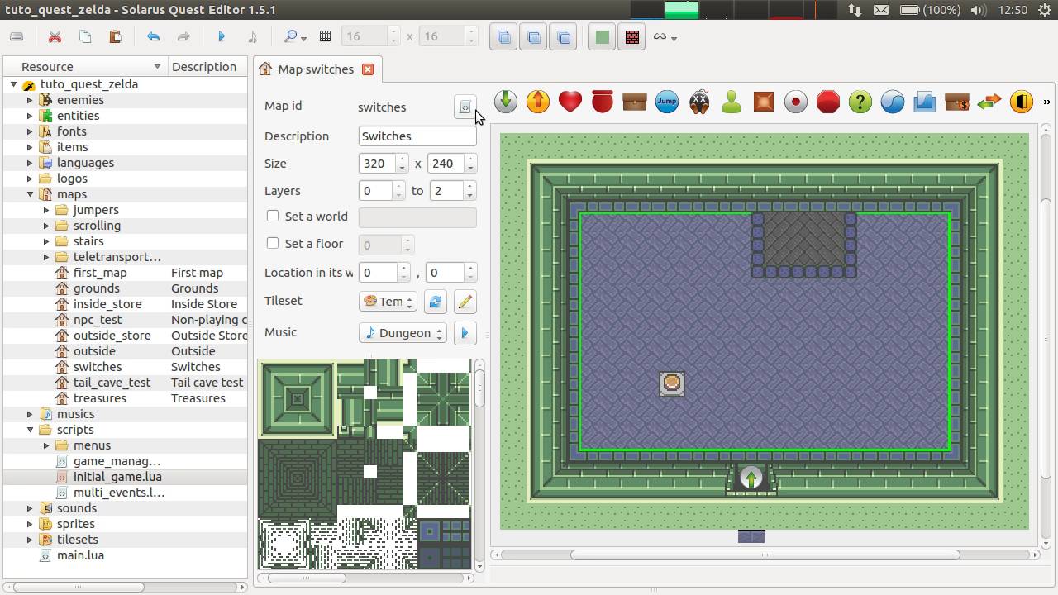This screenshot has width=1058, height=595.
Task: Expand the entity toolbar overflow chevron
Action: pyautogui.click(x=1046, y=102)
